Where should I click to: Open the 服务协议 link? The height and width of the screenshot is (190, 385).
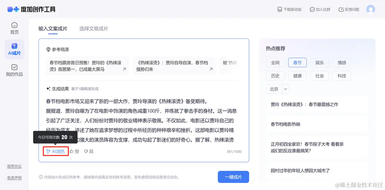pos(14,166)
